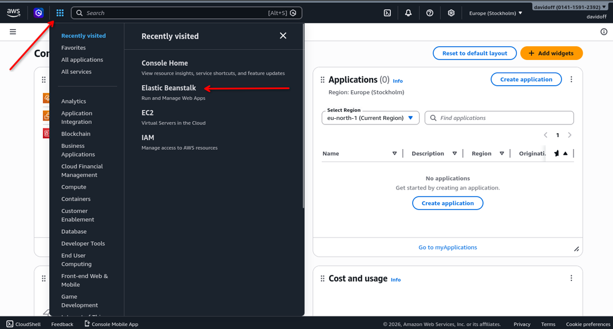Click the Add widgets button
The height and width of the screenshot is (329, 613).
click(551, 53)
